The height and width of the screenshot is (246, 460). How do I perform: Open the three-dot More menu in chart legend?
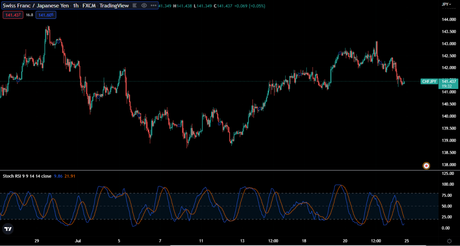click(153, 5)
